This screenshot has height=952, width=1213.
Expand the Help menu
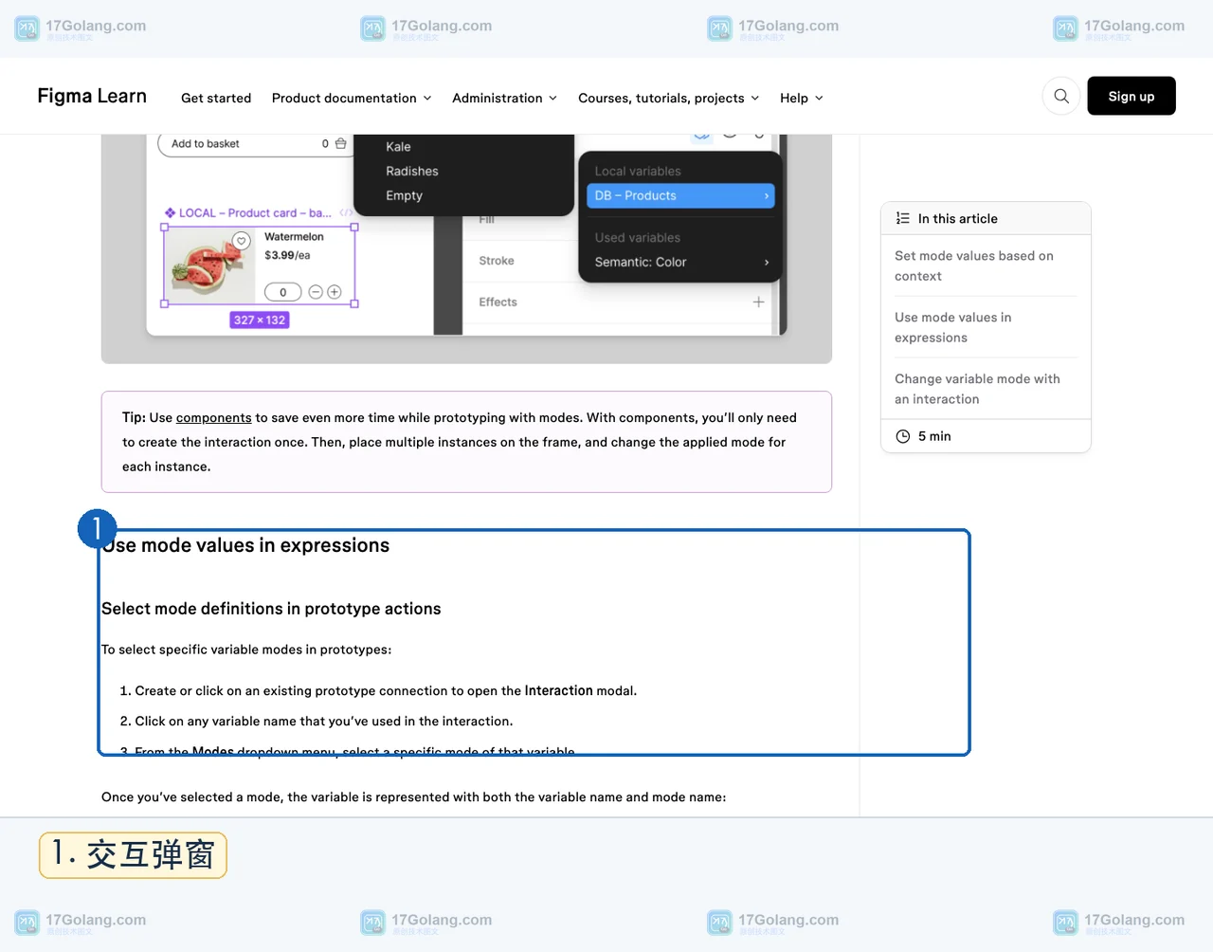801,98
